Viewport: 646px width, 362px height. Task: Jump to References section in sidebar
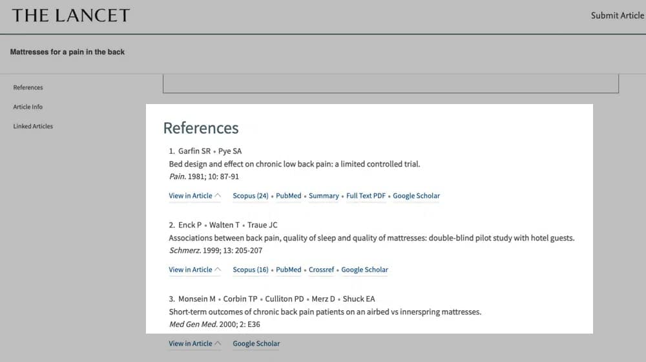pyautogui.click(x=28, y=87)
